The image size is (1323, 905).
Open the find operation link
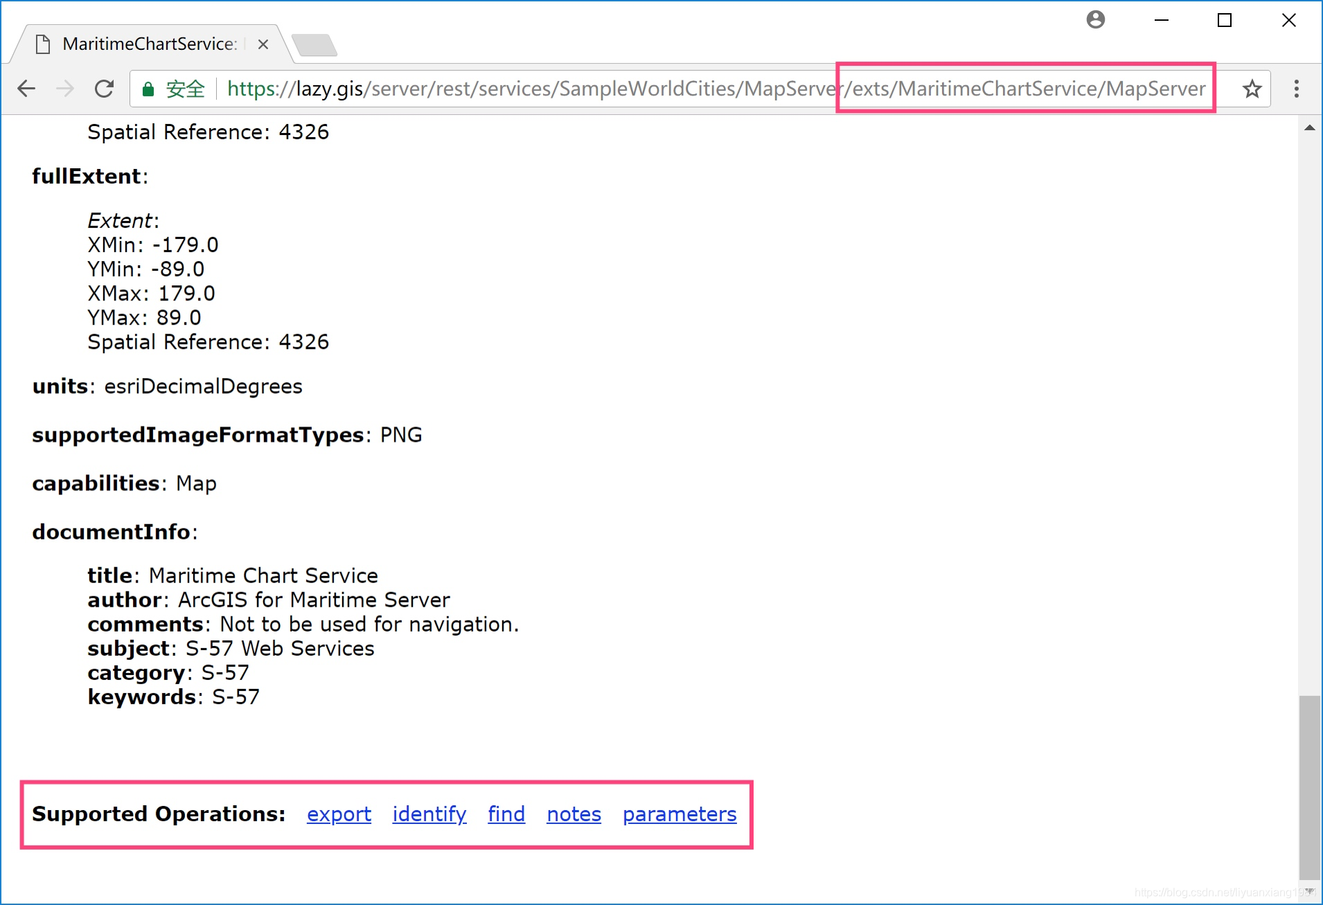pyautogui.click(x=506, y=814)
